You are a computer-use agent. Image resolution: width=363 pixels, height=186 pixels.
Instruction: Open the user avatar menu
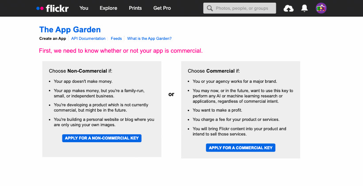pos(321,8)
